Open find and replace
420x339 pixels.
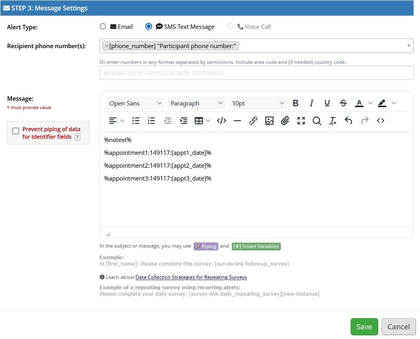click(317, 121)
